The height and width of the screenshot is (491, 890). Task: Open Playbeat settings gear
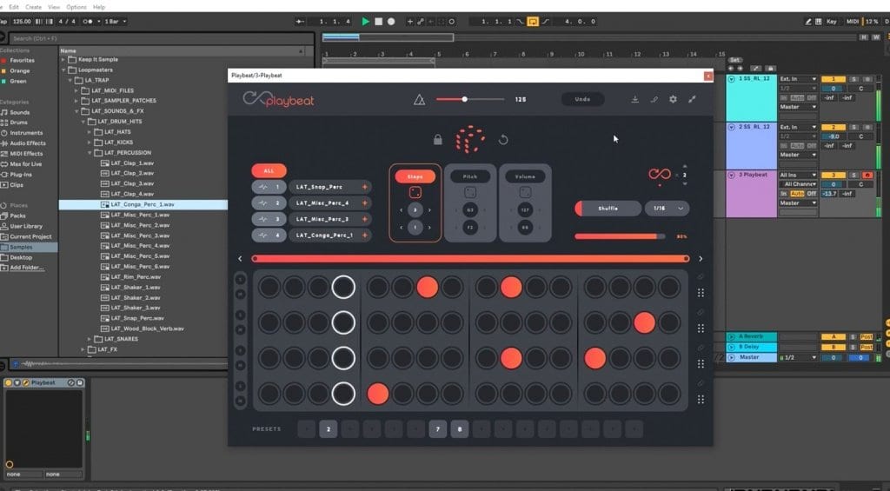pos(673,99)
